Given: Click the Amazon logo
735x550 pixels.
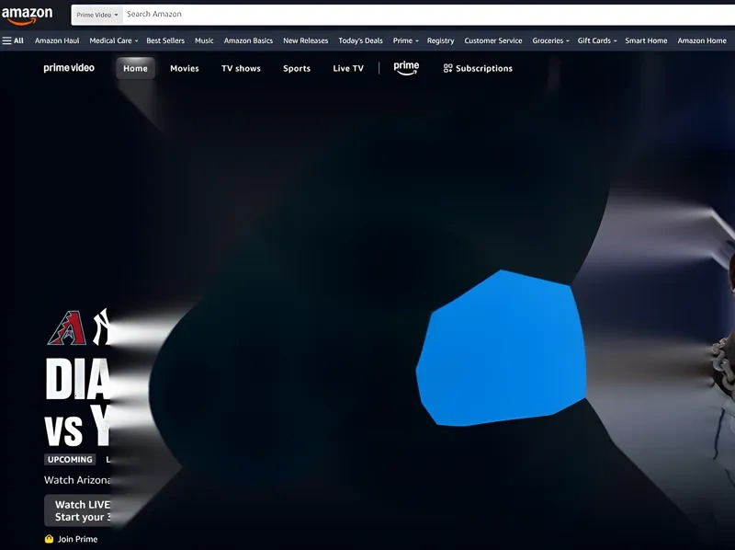Looking at the screenshot, I should pyautogui.click(x=28, y=15).
